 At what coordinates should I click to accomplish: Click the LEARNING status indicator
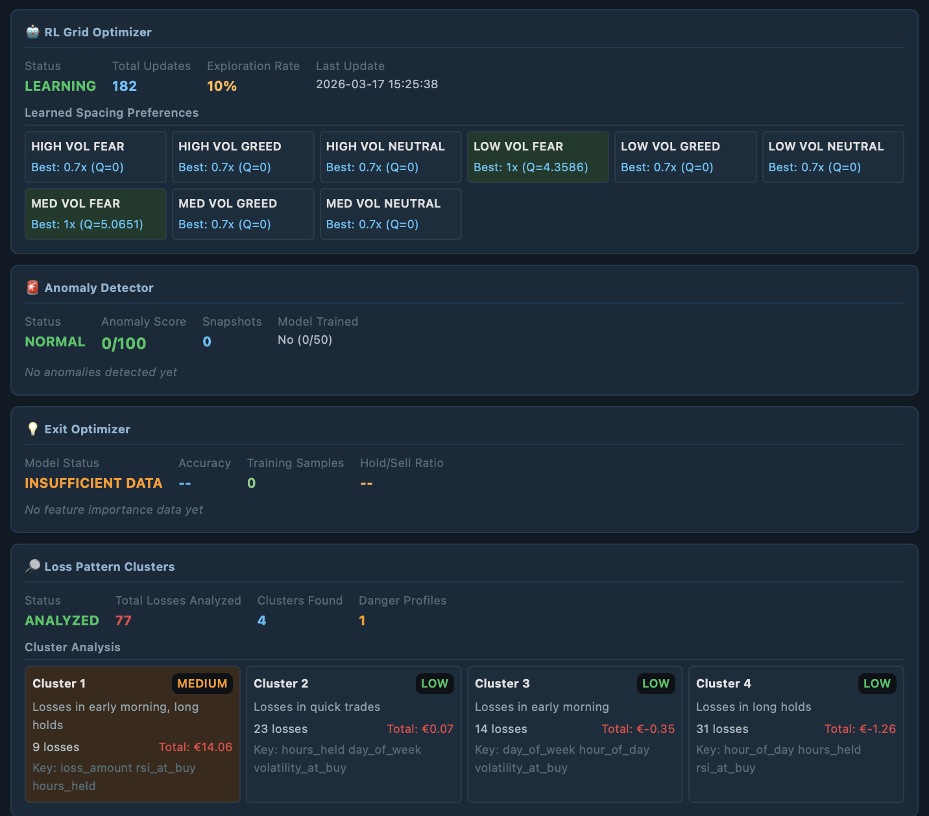click(60, 86)
